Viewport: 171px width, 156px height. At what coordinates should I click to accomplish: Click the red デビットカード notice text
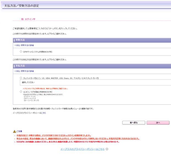coord(45,89)
